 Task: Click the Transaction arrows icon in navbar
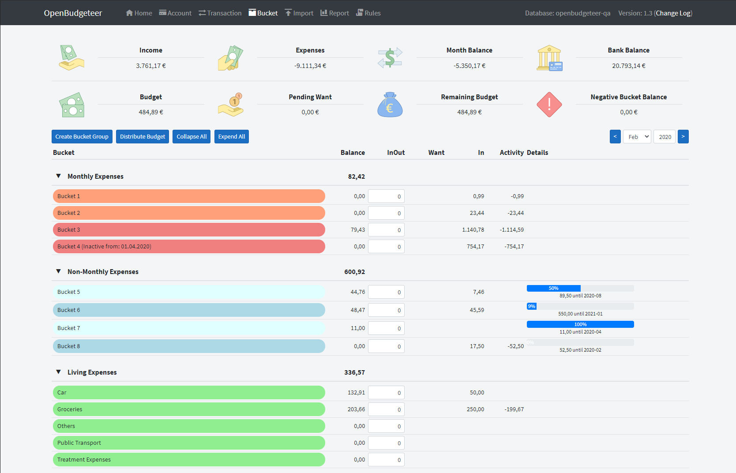coord(202,13)
